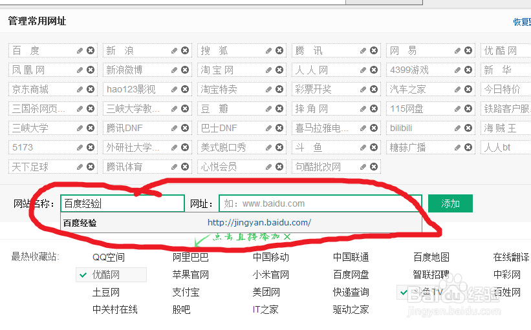
Task: Edit the 新浪 entry with pencil icon
Action: (x=175, y=51)
